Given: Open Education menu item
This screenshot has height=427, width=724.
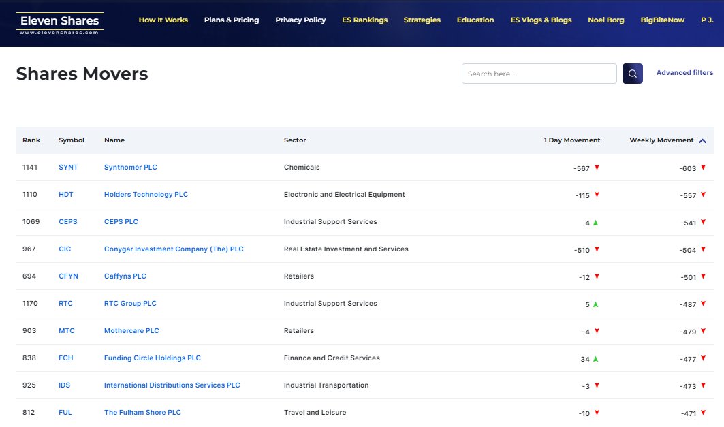Looking at the screenshot, I should [x=475, y=20].
